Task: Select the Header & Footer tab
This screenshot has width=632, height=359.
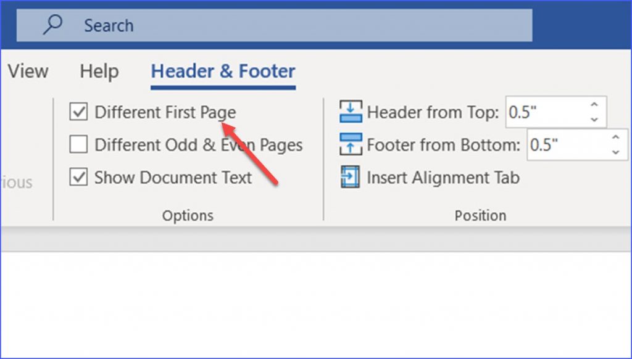Action: pyautogui.click(x=223, y=72)
